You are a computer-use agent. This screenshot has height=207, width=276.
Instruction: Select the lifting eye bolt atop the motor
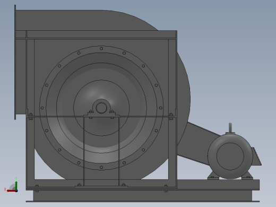tap(230, 127)
